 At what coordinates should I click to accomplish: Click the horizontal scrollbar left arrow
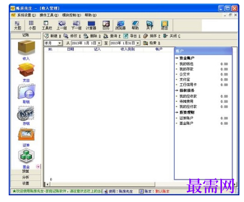(x=47, y=185)
